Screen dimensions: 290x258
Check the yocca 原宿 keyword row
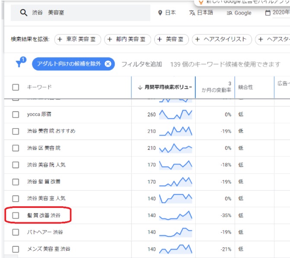[x=16, y=114]
